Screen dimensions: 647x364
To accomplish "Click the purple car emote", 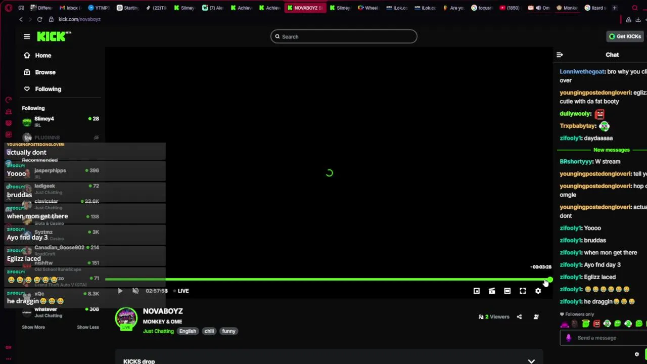I will (x=565, y=324).
